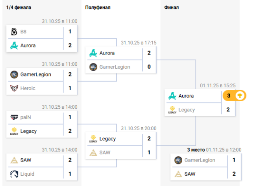Viewport: 259px width, 186px height.
Task: Click the Liquid team logo
Action: click(14, 174)
